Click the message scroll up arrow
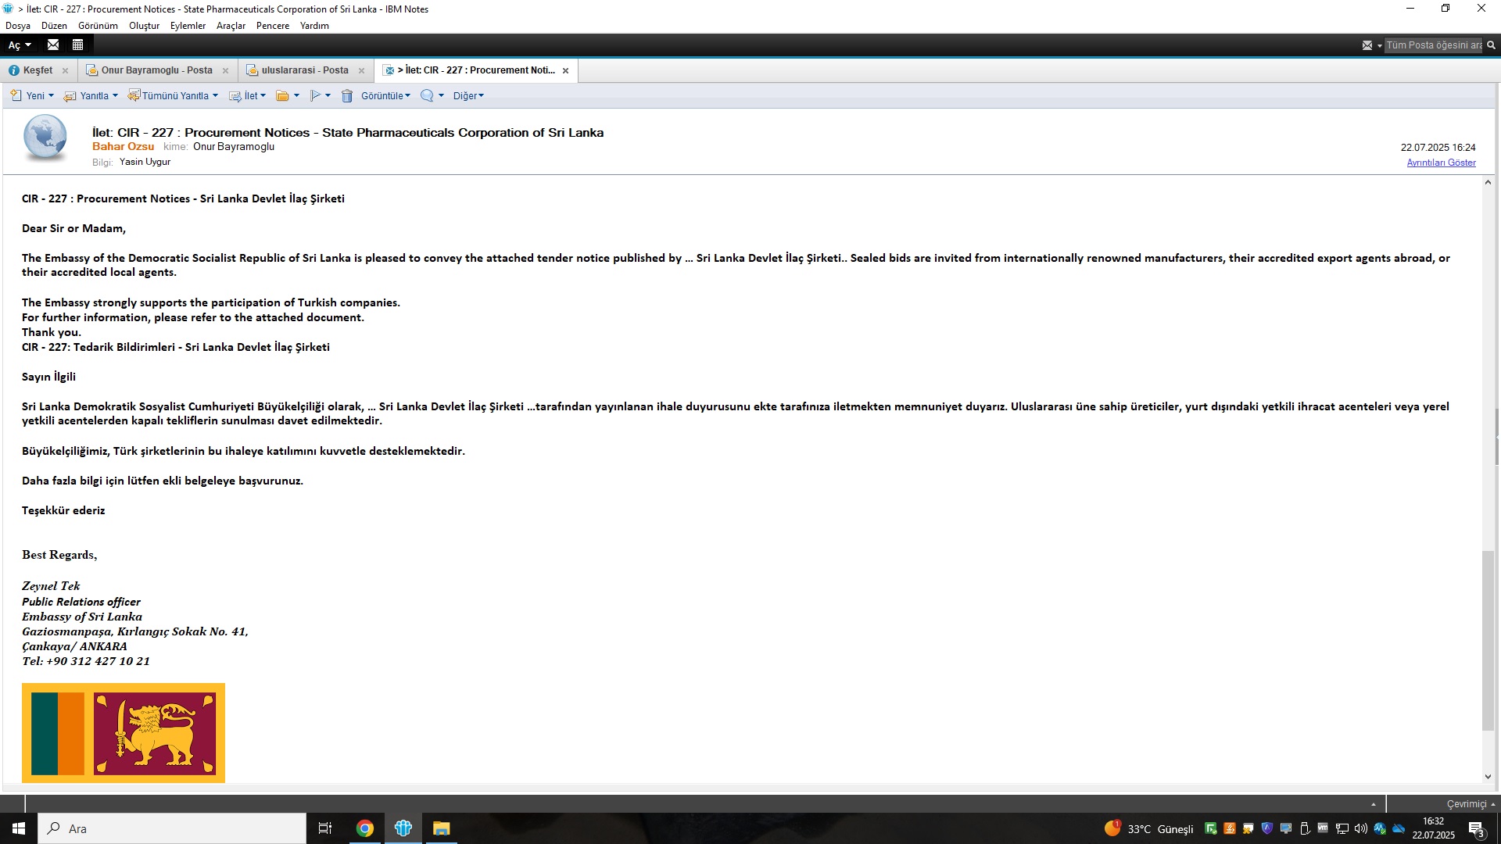Viewport: 1501px width, 844px height. (x=1488, y=182)
